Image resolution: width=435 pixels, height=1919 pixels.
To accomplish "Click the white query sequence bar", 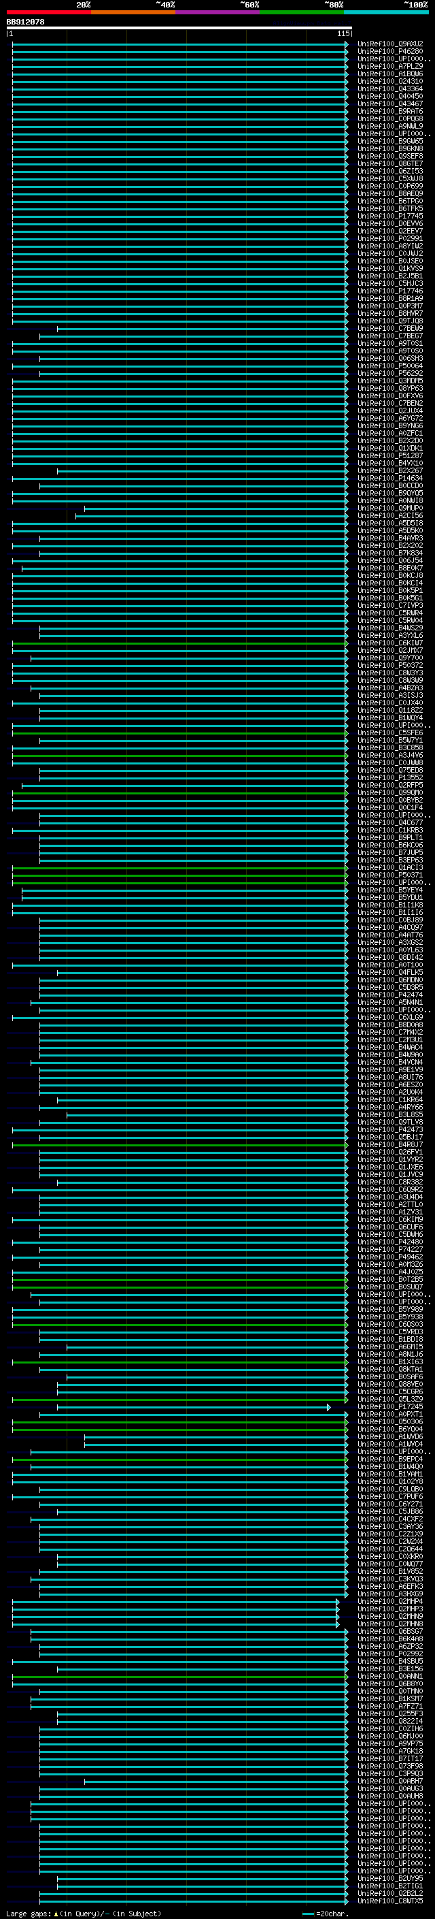I will click(179, 27).
